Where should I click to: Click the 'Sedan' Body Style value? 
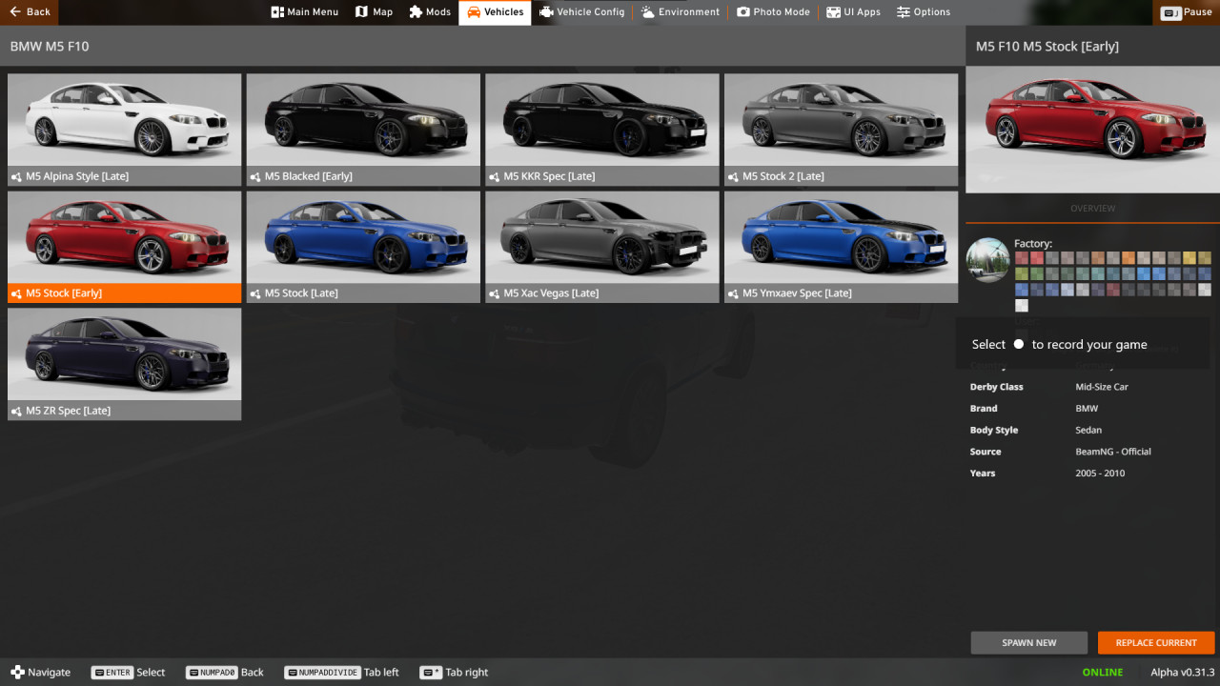(x=1088, y=430)
